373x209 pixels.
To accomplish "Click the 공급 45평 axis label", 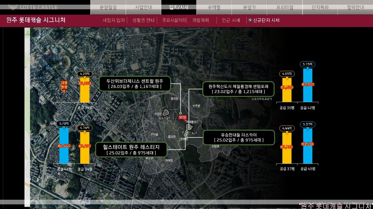I will coord(308,169).
